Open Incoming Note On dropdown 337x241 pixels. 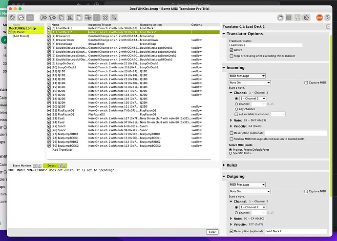tap(250, 82)
